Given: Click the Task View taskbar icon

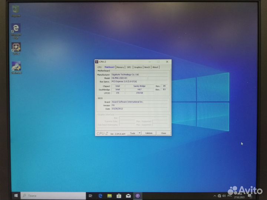Looking at the screenshot, I should (x=90, y=196).
